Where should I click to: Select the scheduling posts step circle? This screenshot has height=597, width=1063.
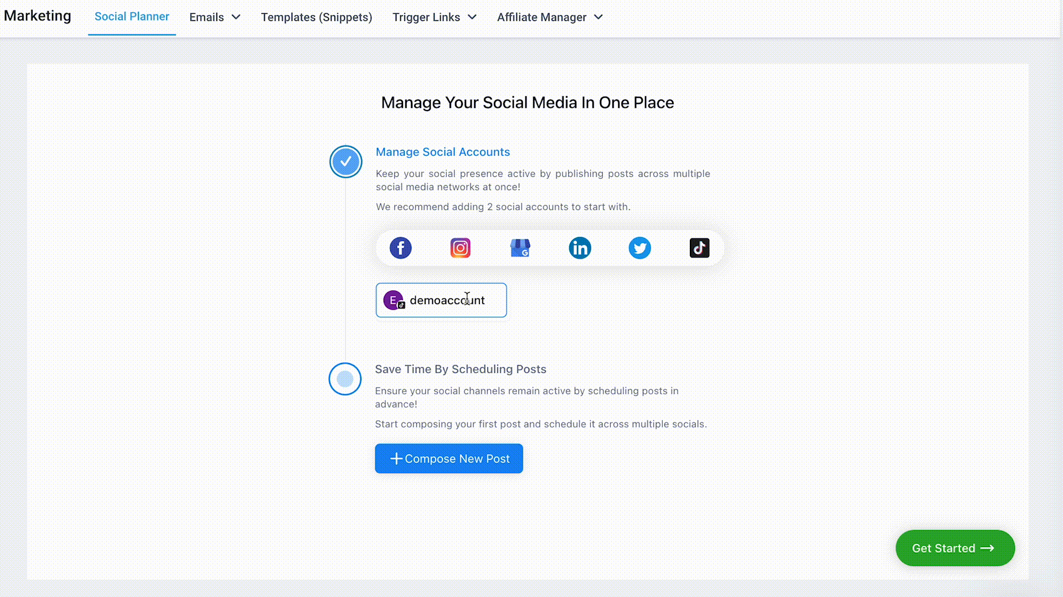[345, 379]
